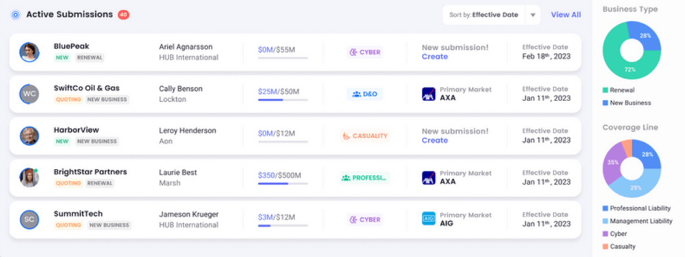Open the Sort by Effective Date dropdown
This screenshot has width=685, height=257.
[x=491, y=15]
